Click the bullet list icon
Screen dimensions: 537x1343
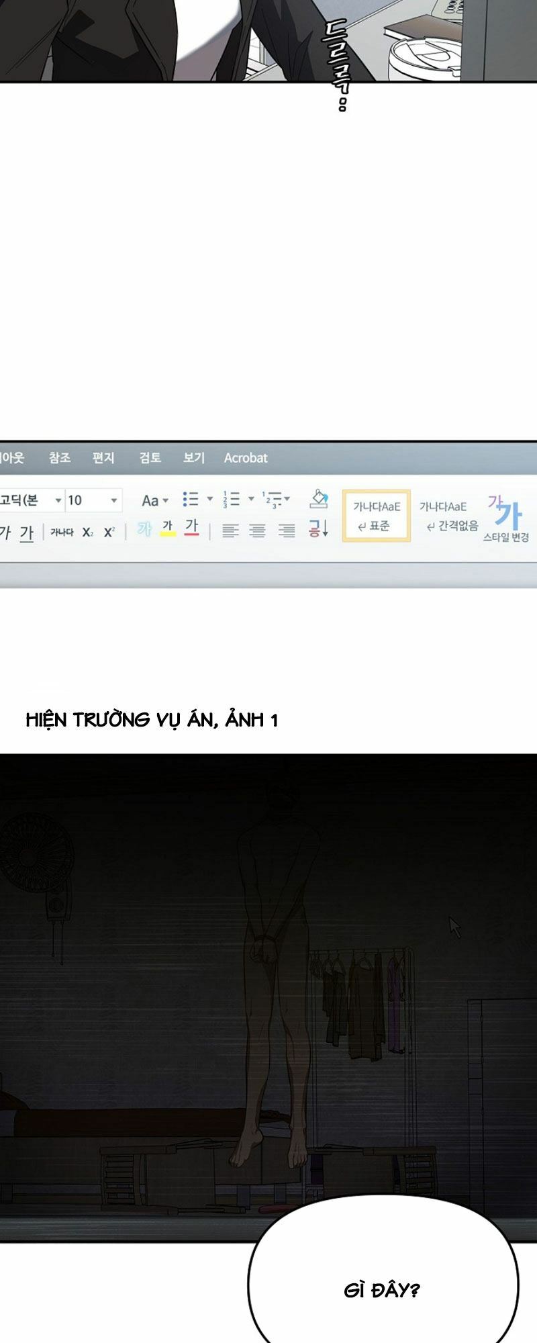pos(191,499)
